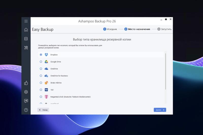Close the Ashampoo Backup Pro window
Viewport: 203px width, 135px height.
tap(171, 19)
